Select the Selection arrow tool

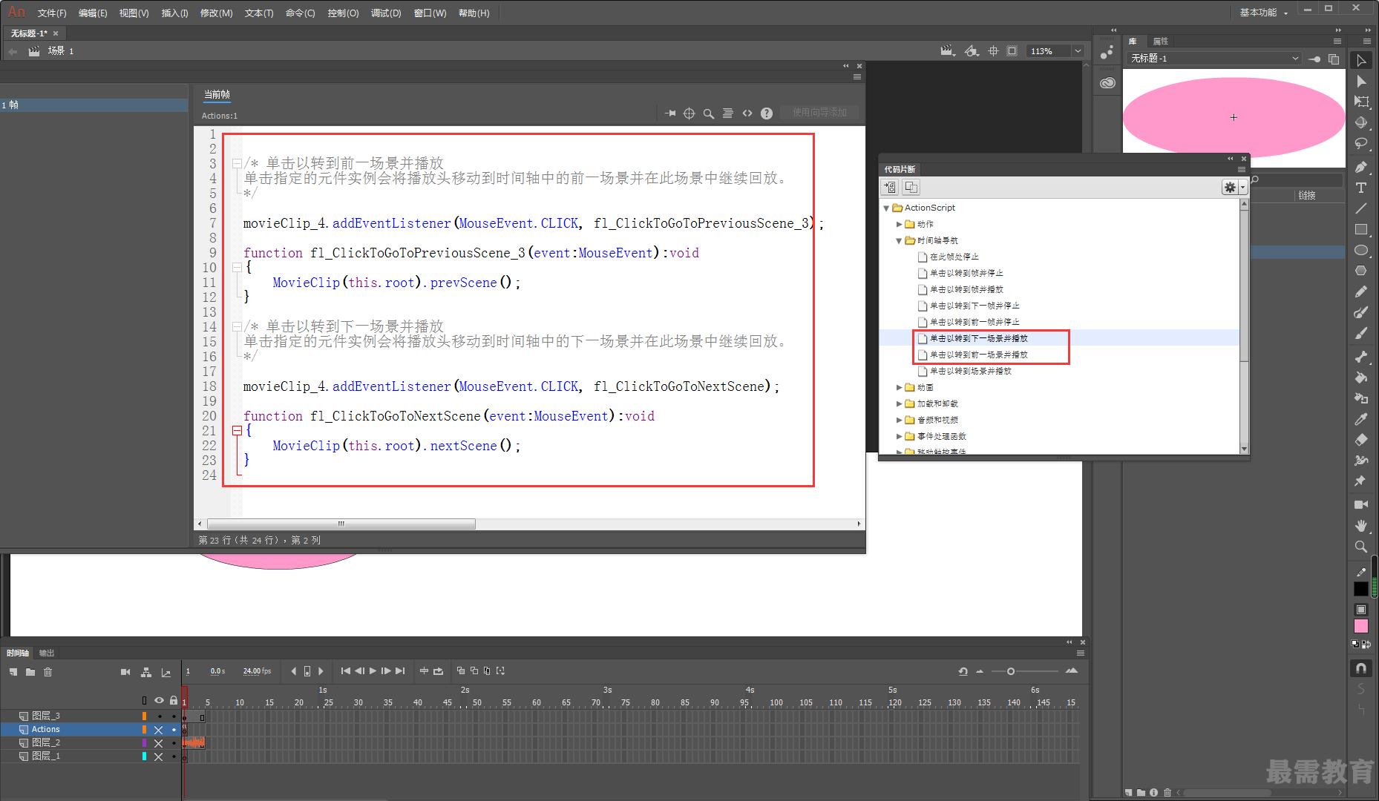(1361, 61)
